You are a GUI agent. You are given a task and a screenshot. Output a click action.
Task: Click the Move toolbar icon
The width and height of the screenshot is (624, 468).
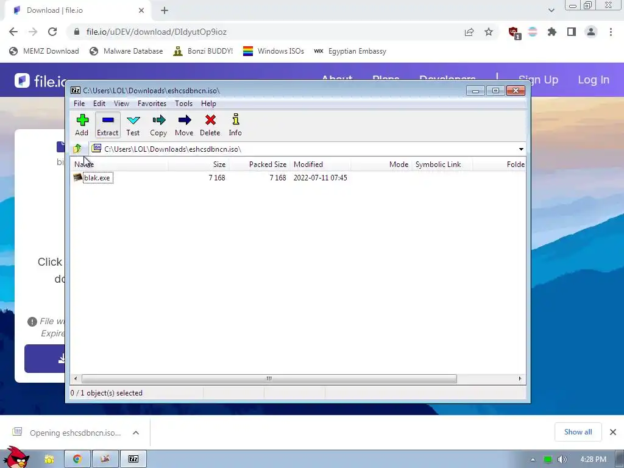[x=184, y=125]
